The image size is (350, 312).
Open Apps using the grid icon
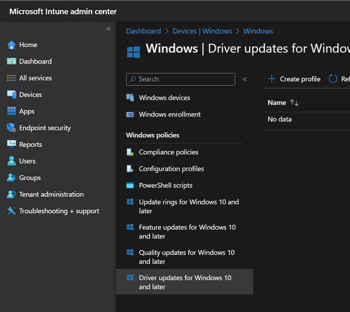point(11,111)
